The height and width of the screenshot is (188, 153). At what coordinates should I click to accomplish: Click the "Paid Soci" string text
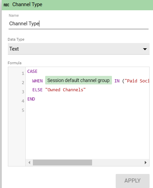click(x=137, y=81)
